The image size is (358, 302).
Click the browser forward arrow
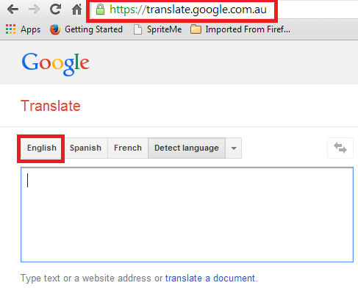click(34, 10)
